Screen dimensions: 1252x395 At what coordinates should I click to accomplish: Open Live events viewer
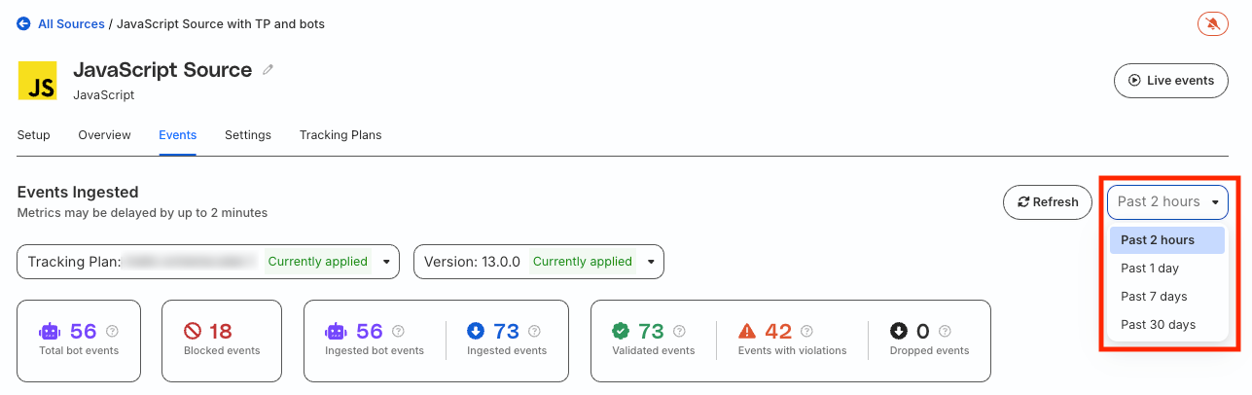coord(1171,81)
